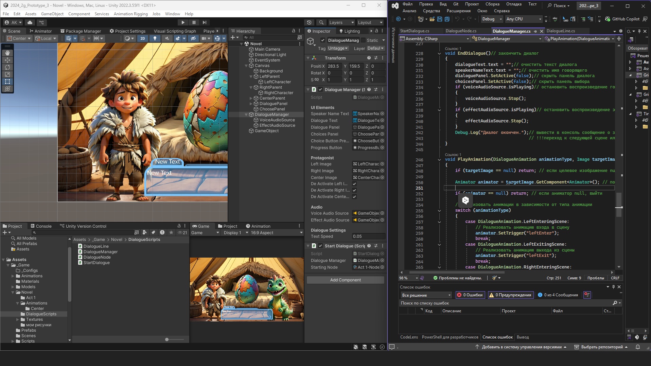Open the GameObject menu

coord(52,14)
